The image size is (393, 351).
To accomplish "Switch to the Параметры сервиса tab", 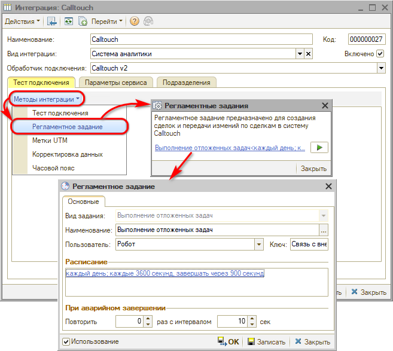I will point(116,83).
